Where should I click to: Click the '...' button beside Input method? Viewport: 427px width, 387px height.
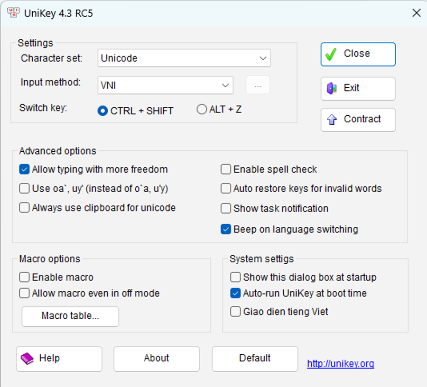tap(258, 85)
